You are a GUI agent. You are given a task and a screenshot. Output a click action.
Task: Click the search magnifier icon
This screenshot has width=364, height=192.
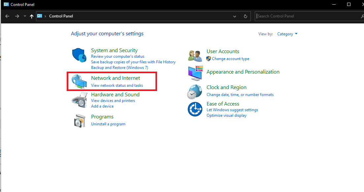(x=362, y=16)
